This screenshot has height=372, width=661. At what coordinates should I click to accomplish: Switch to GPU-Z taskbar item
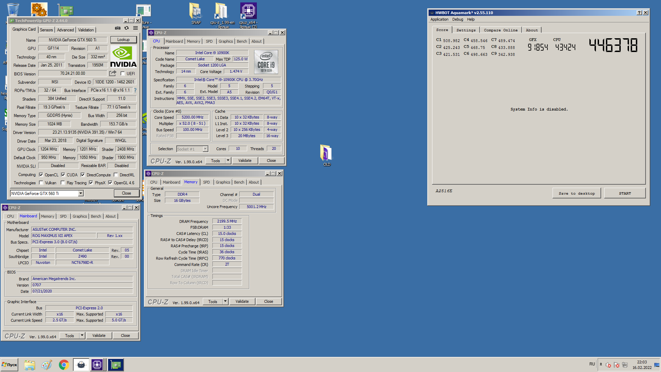116,365
